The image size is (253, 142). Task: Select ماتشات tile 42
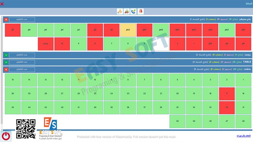click(x=62, y=108)
